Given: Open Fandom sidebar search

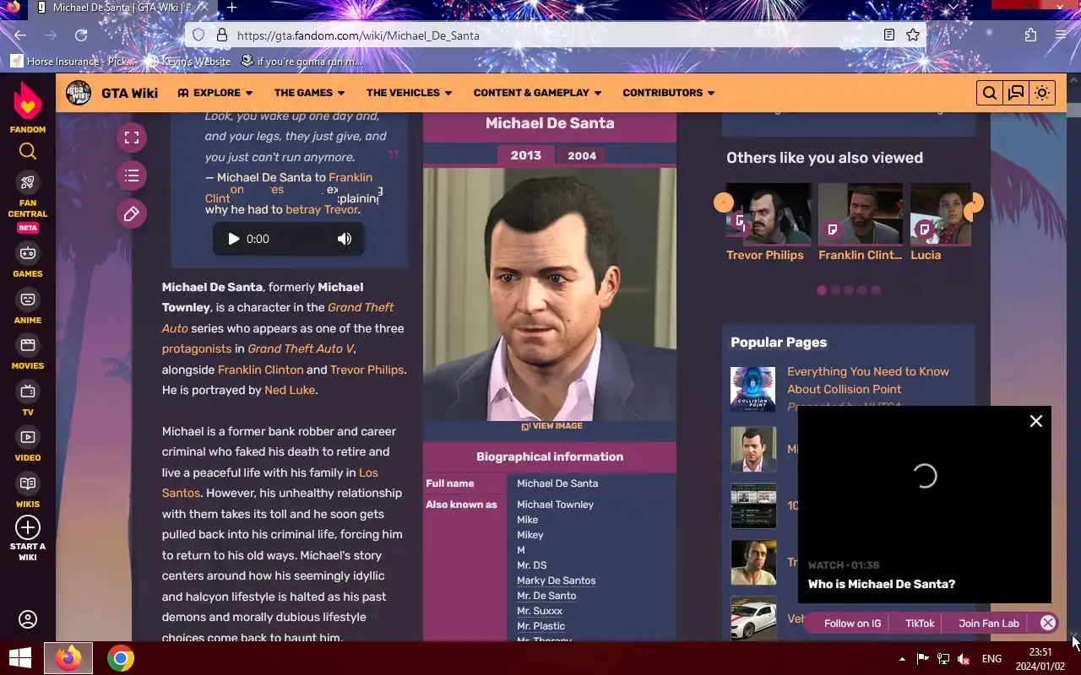Looking at the screenshot, I should (x=28, y=151).
